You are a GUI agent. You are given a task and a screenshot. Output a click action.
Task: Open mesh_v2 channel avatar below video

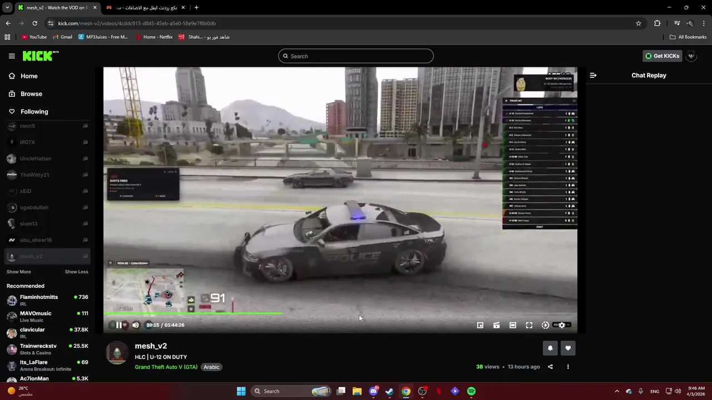coord(117,354)
